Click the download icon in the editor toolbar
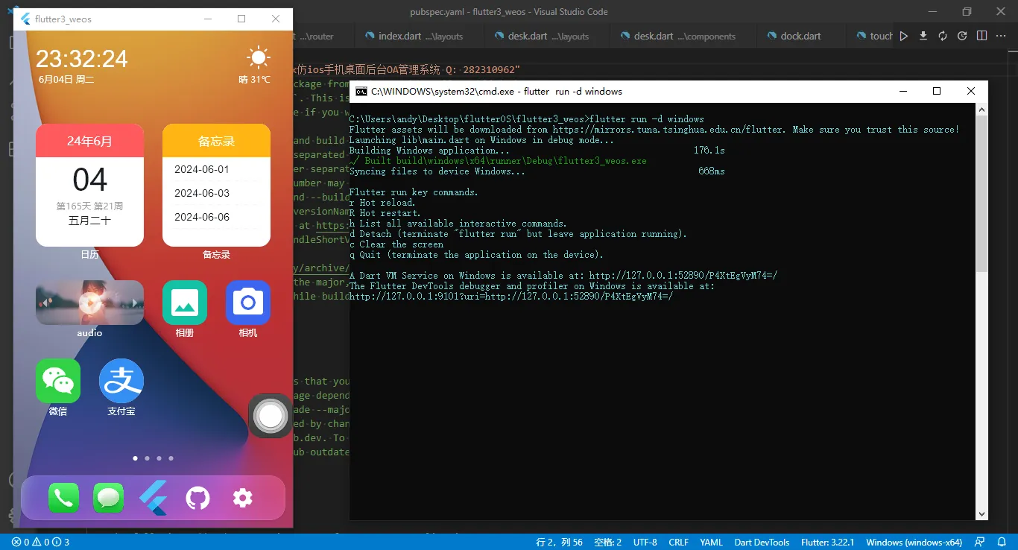This screenshot has height=550, width=1018. (923, 36)
